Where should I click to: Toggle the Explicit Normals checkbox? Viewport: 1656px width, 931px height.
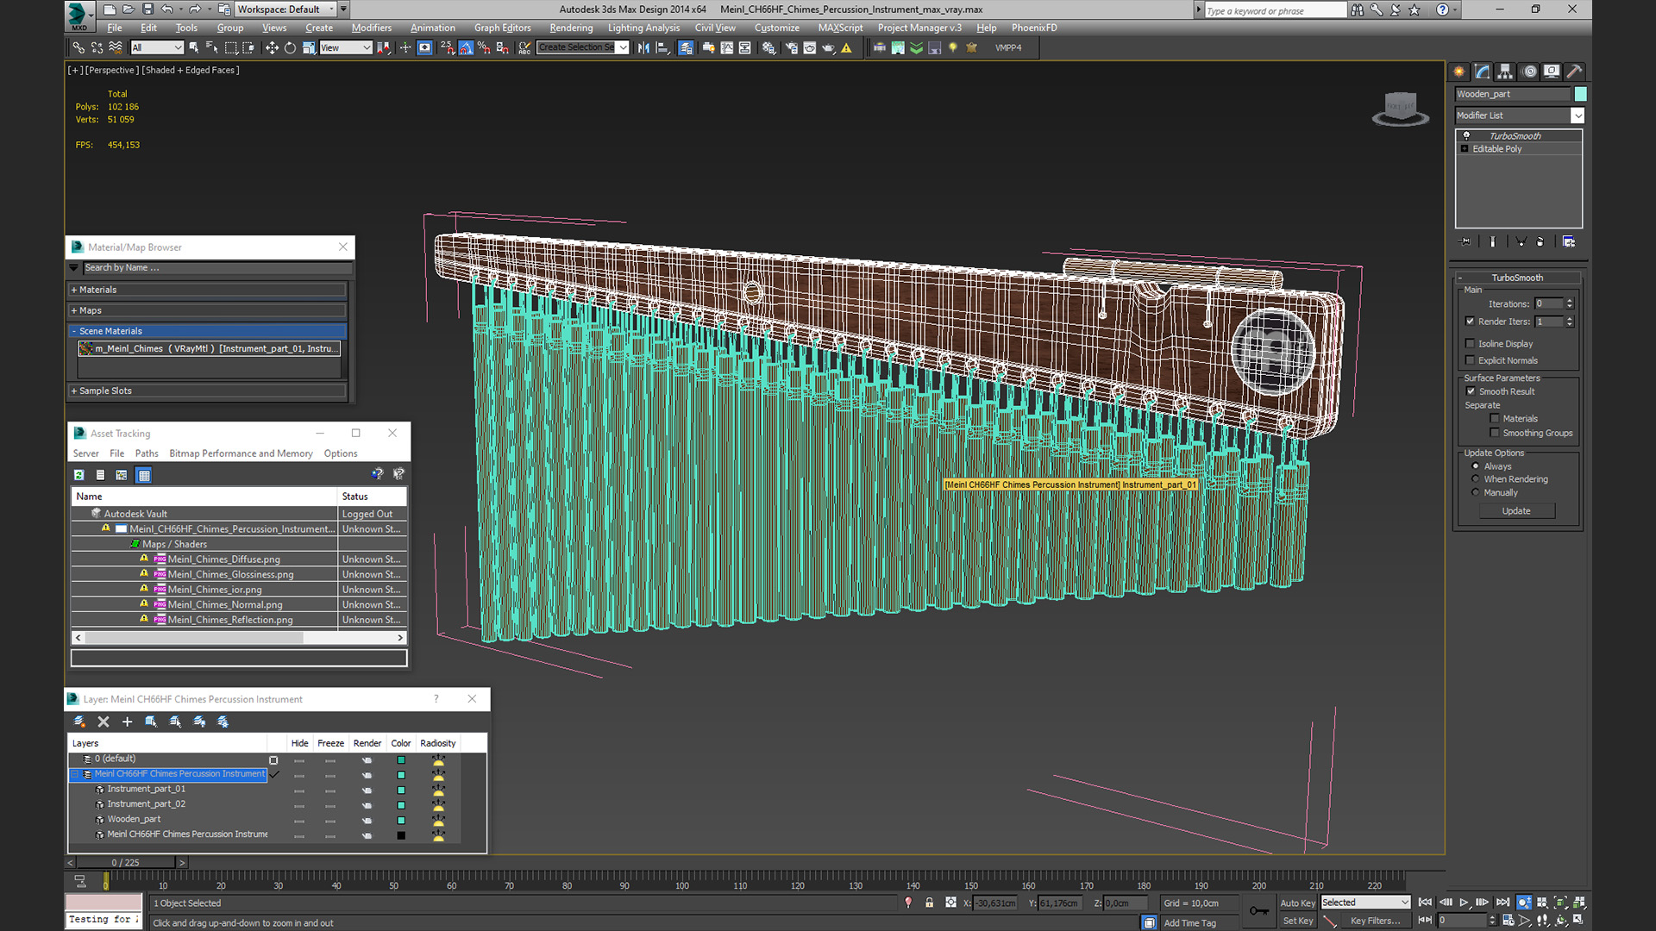click(x=1471, y=360)
